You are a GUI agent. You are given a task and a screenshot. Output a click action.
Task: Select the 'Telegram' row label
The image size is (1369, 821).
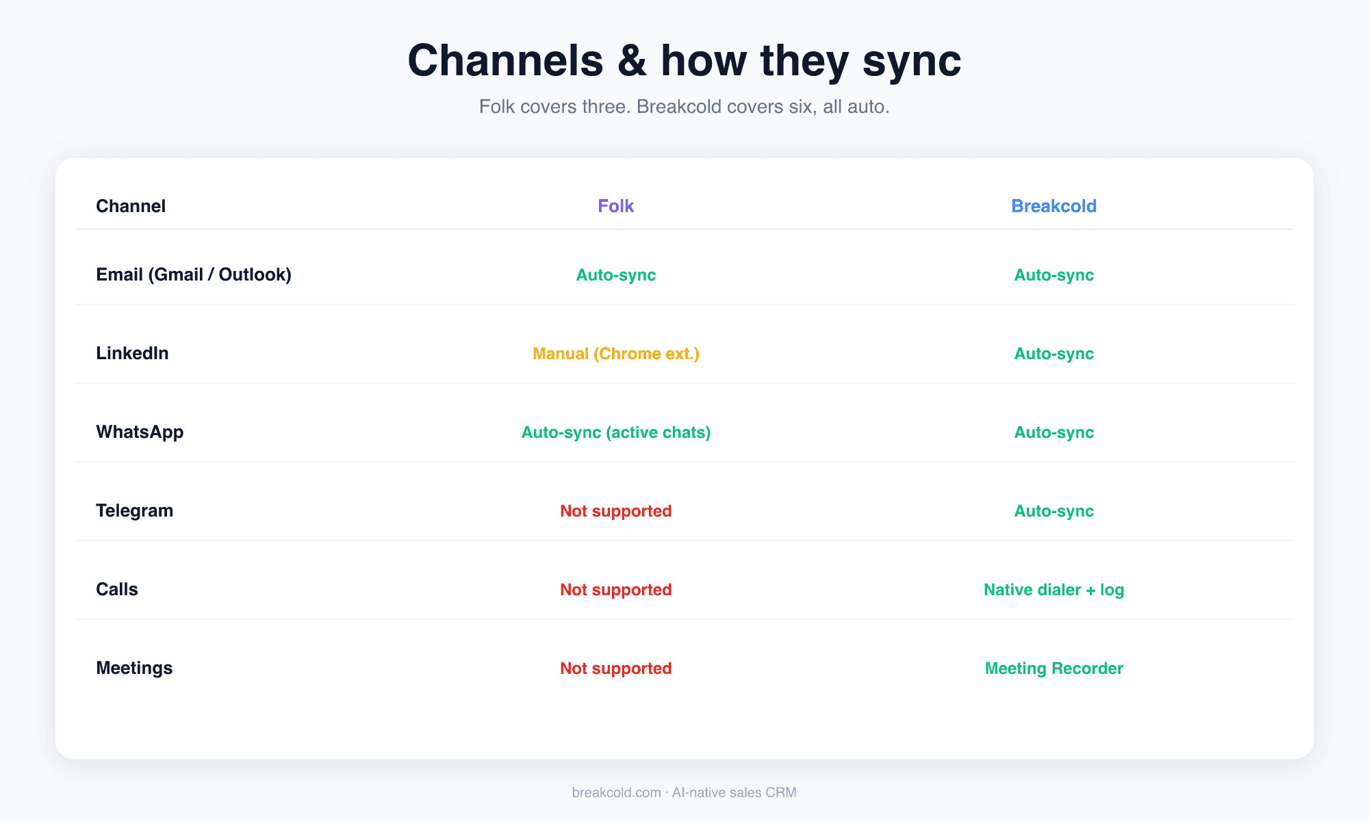(x=134, y=510)
